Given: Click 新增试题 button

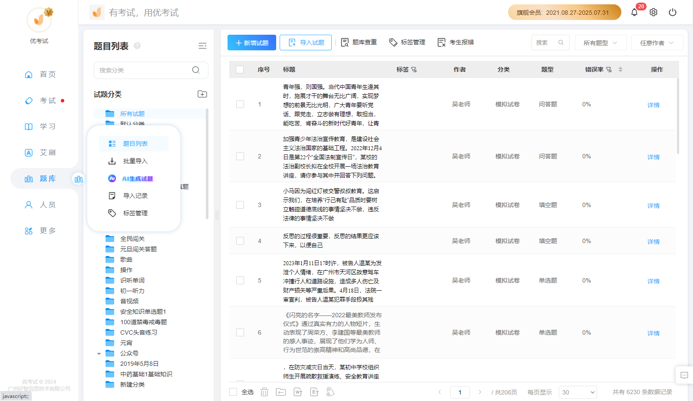Looking at the screenshot, I should 252,43.
